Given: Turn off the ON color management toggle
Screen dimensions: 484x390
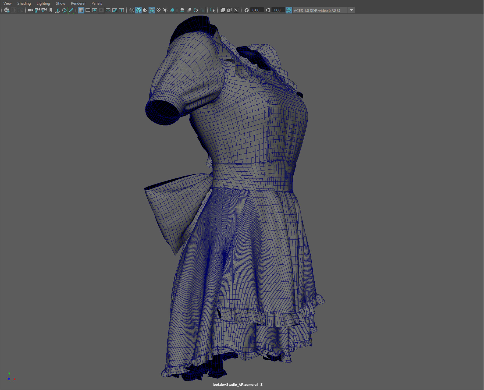Looking at the screenshot, I should 289,10.
